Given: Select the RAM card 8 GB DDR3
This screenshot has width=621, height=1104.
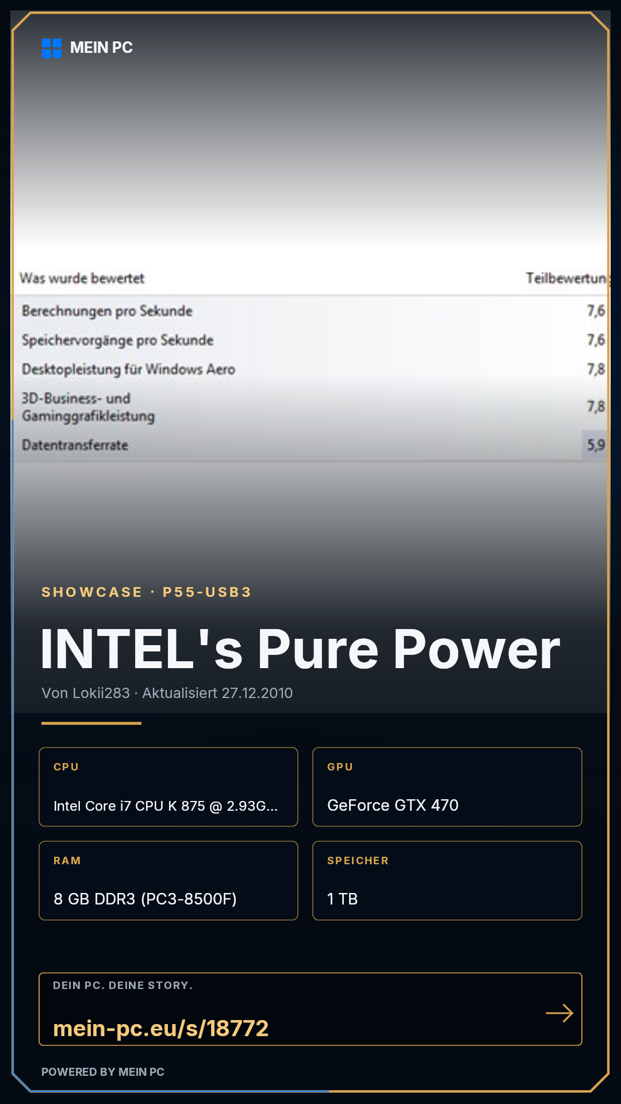Looking at the screenshot, I should click(168, 880).
